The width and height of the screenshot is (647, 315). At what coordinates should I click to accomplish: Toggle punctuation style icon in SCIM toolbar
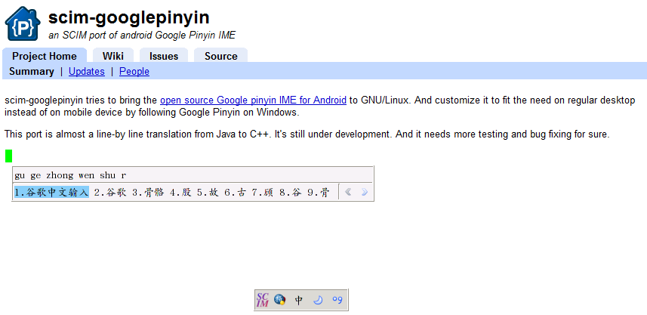click(x=337, y=300)
